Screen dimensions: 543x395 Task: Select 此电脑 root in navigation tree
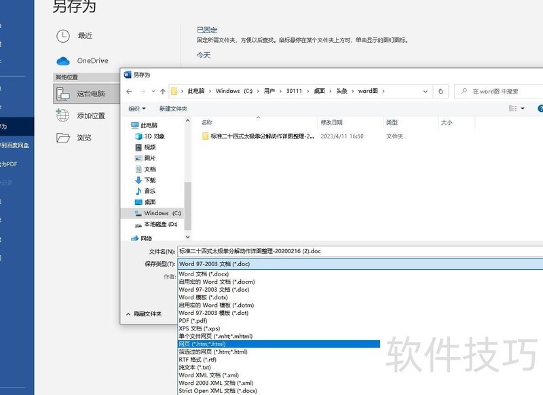tap(145, 126)
